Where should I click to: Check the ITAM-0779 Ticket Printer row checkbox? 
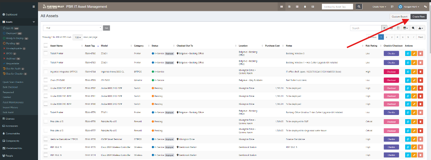click(46, 112)
